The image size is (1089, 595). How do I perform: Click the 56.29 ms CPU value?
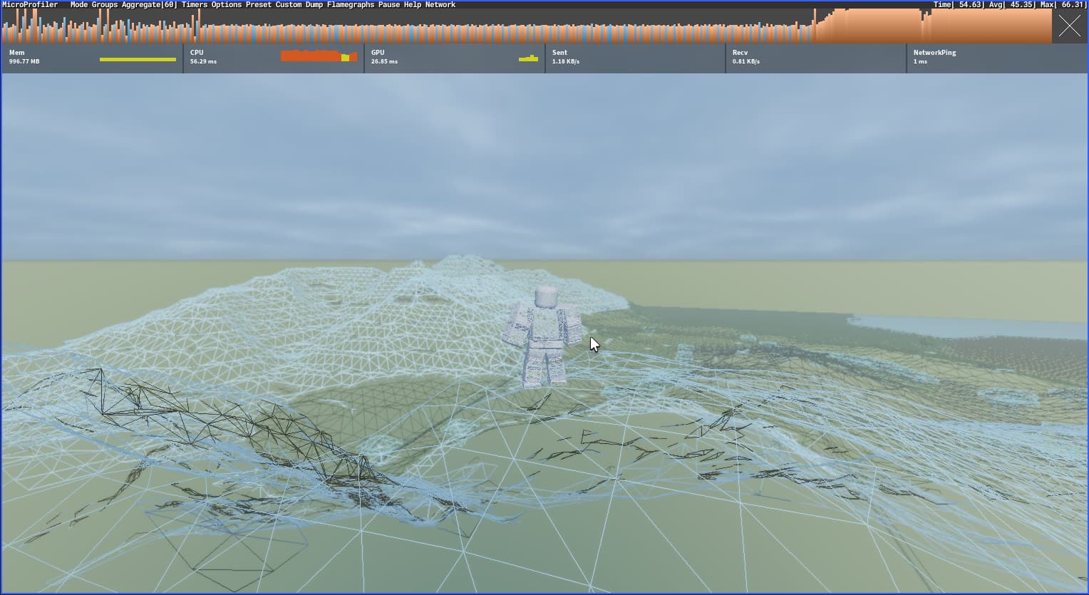[203, 62]
